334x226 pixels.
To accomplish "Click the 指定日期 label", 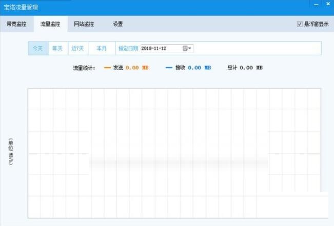I will (128, 48).
